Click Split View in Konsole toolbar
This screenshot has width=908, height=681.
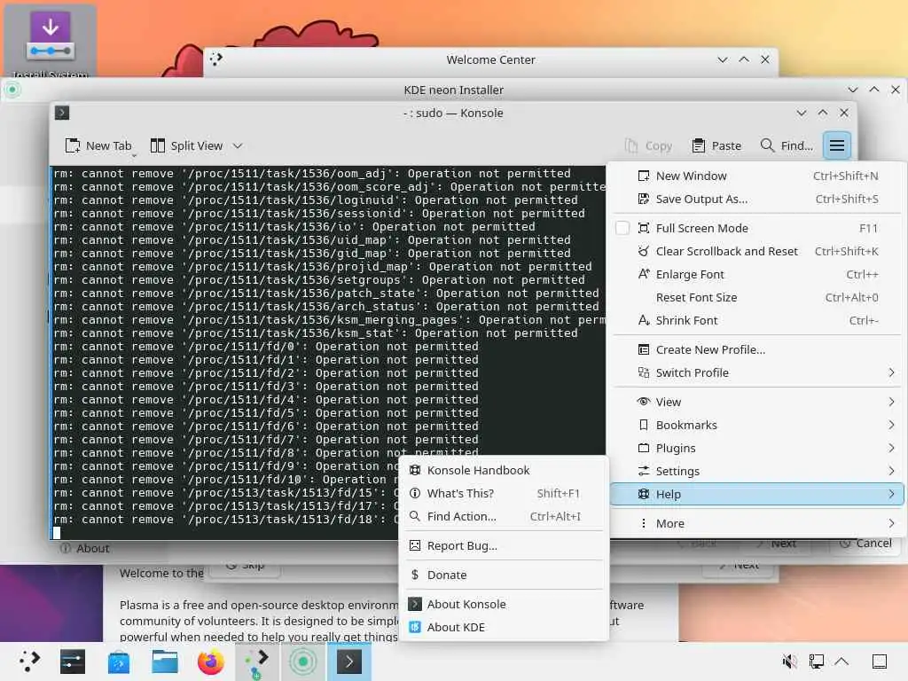coord(186,146)
